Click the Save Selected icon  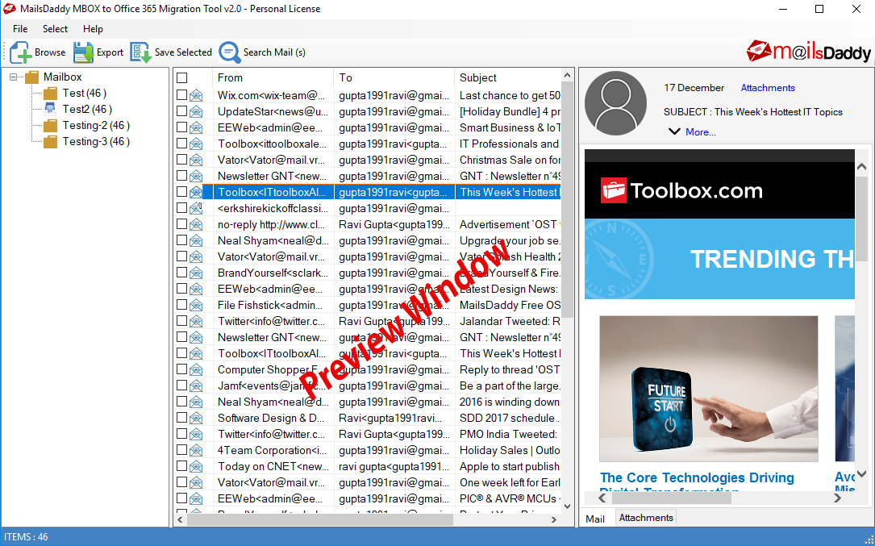click(140, 52)
